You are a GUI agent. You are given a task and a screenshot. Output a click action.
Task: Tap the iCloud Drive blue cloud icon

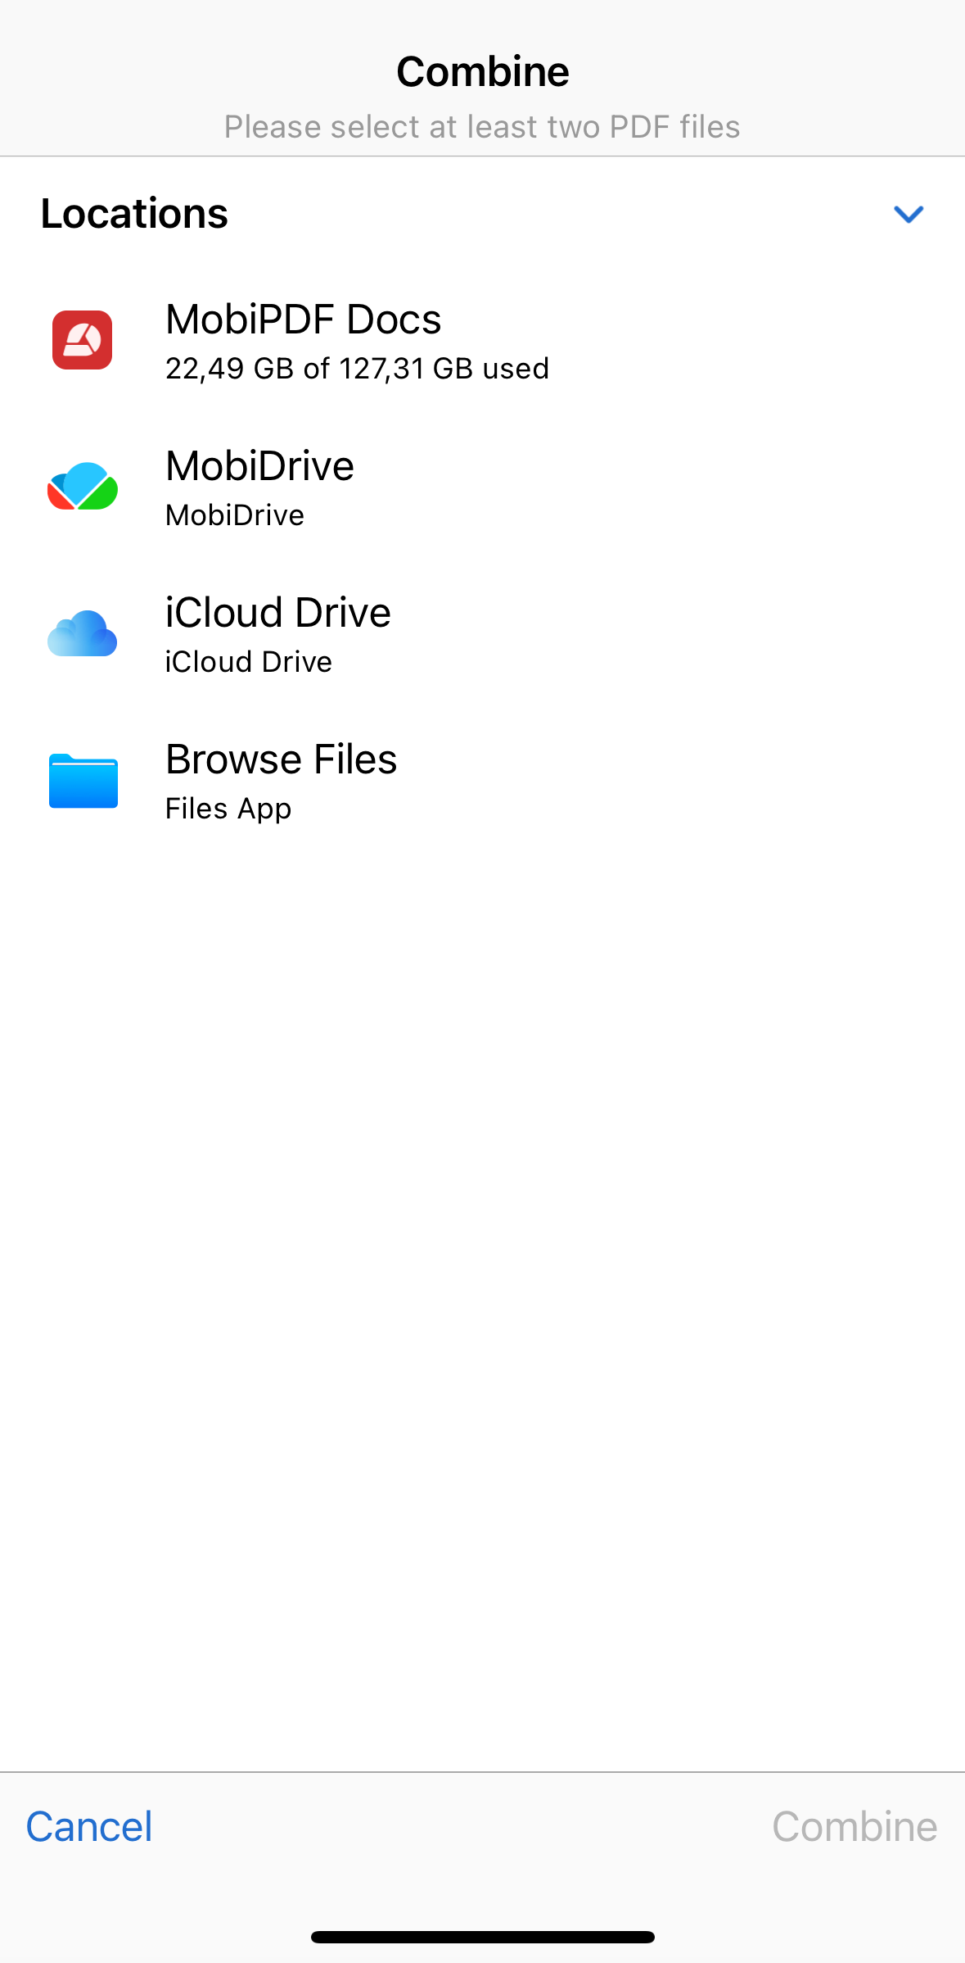[x=83, y=633]
